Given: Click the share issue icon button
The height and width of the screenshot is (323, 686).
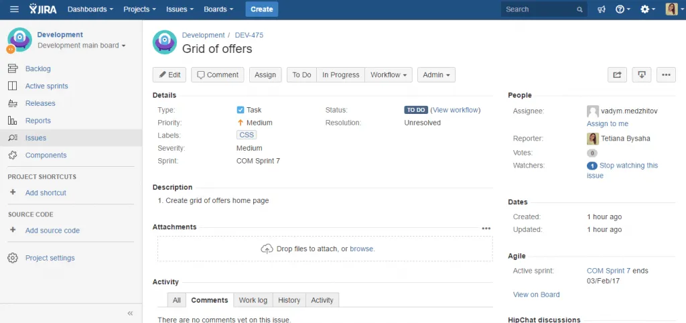Looking at the screenshot, I should pyautogui.click(x=617, y=75).
